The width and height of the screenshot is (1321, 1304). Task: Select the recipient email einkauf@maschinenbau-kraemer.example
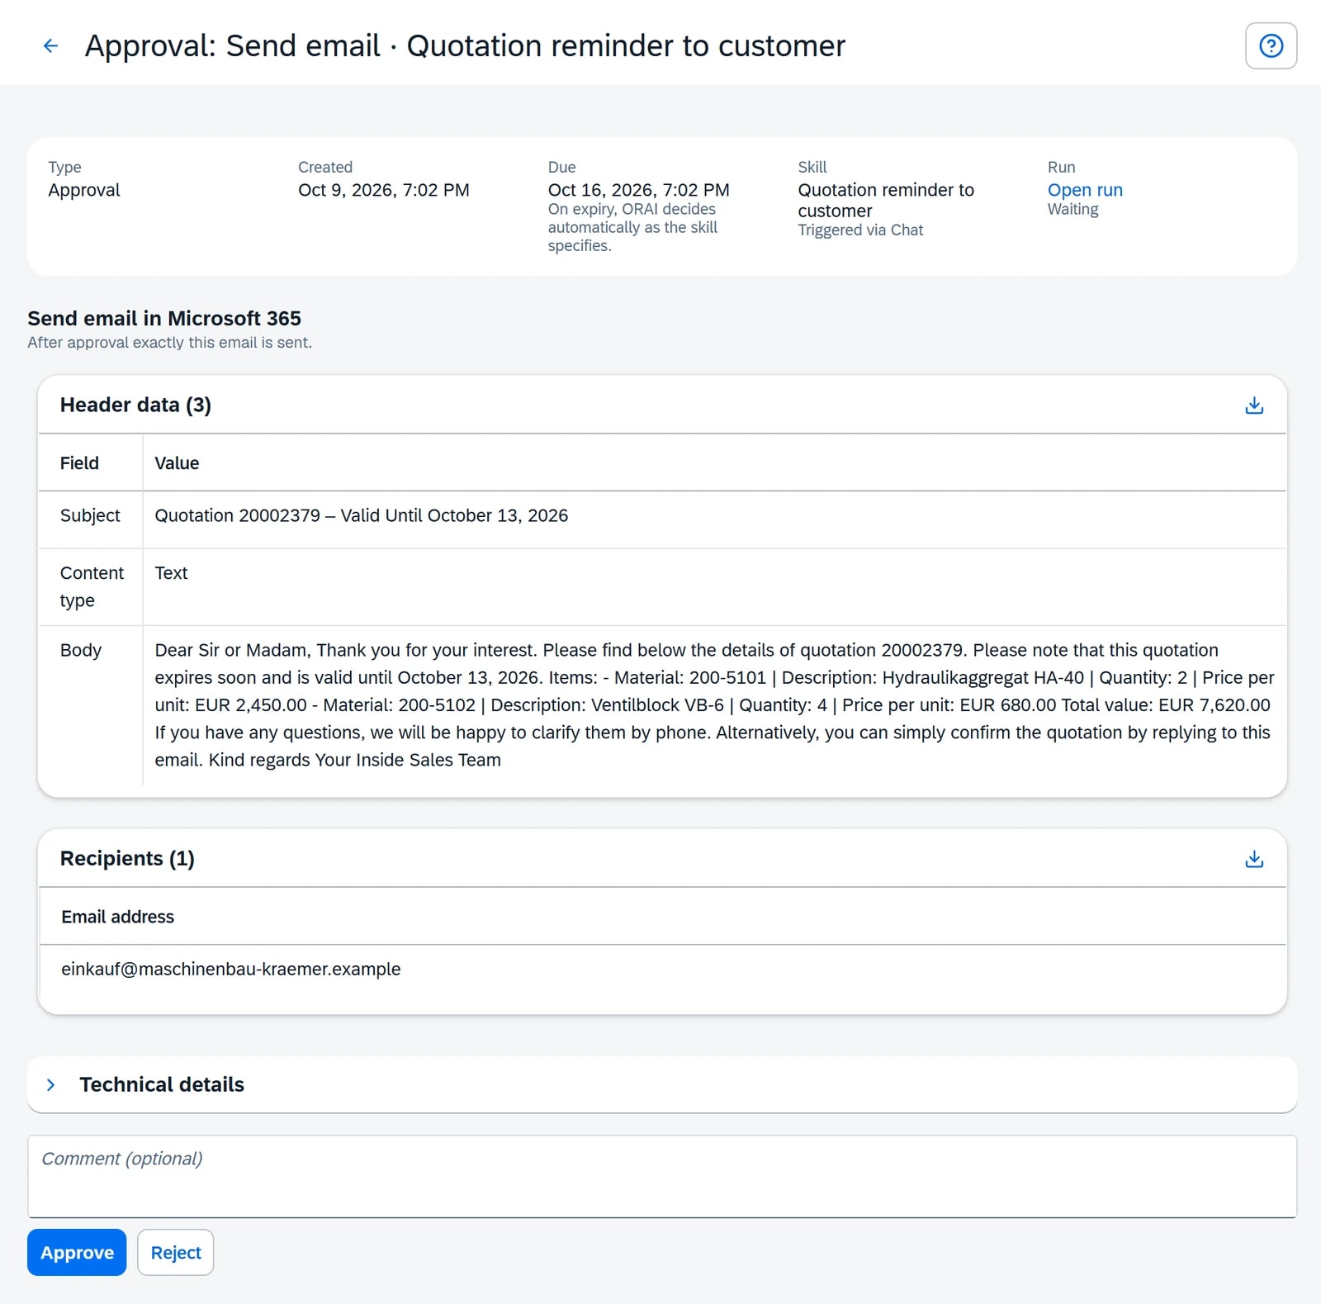[x=230, y=969]
